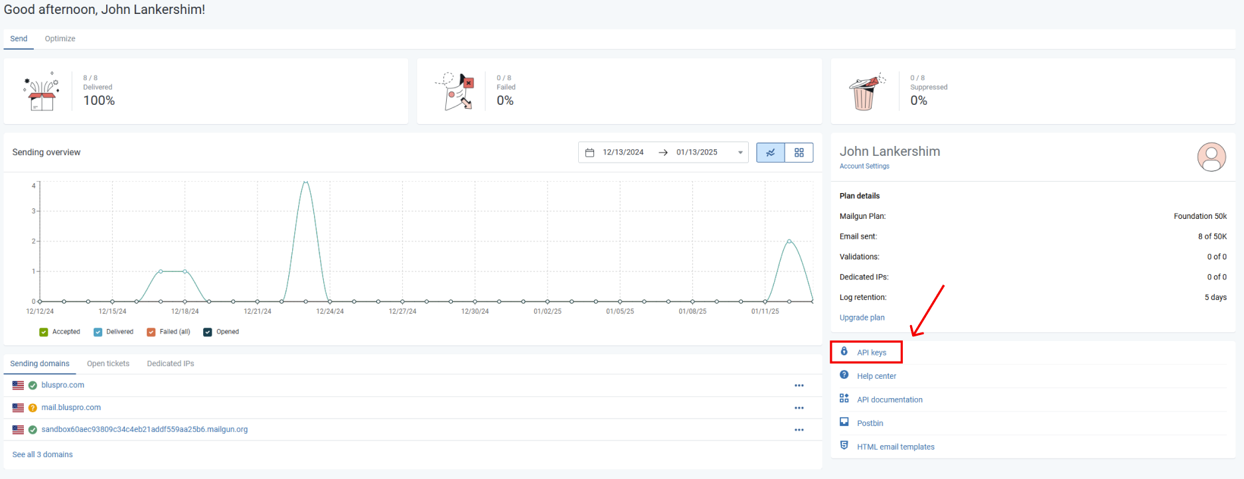Toggle the Delivered series checkbox
The image size is (1244, 479).
pos(98,332)
